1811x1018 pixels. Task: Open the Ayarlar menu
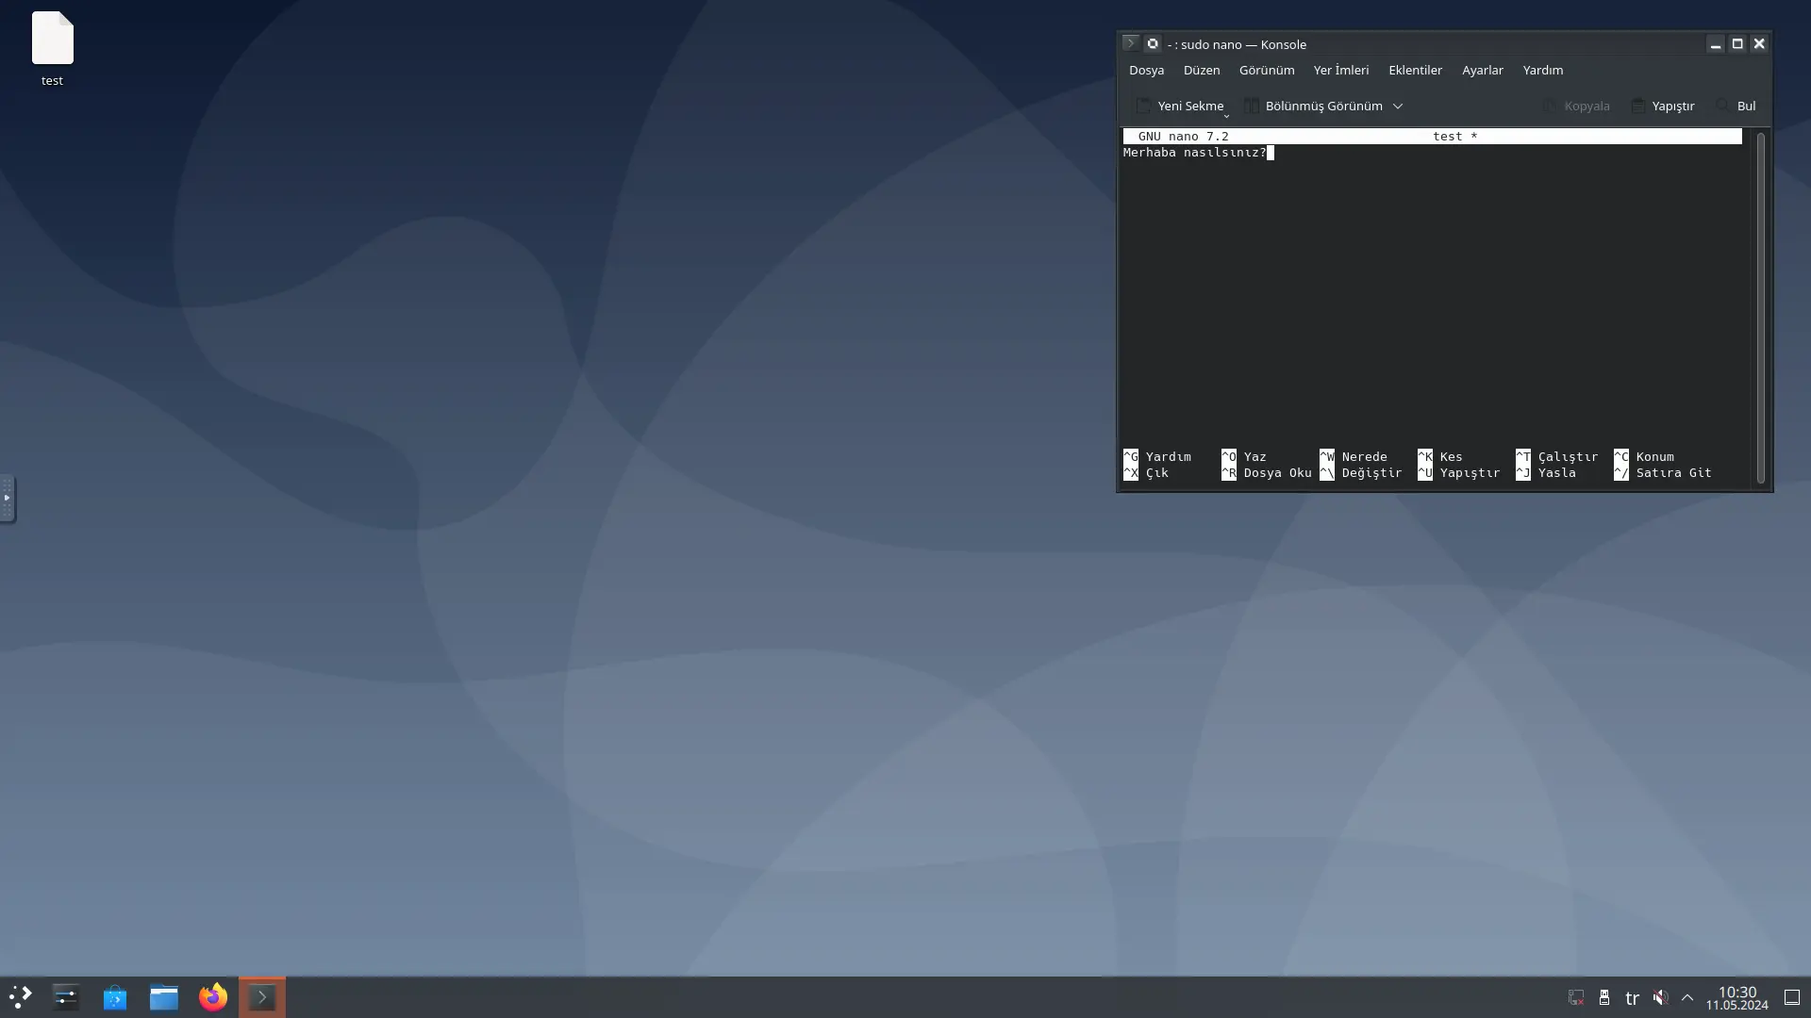(x=1483, y=70)
